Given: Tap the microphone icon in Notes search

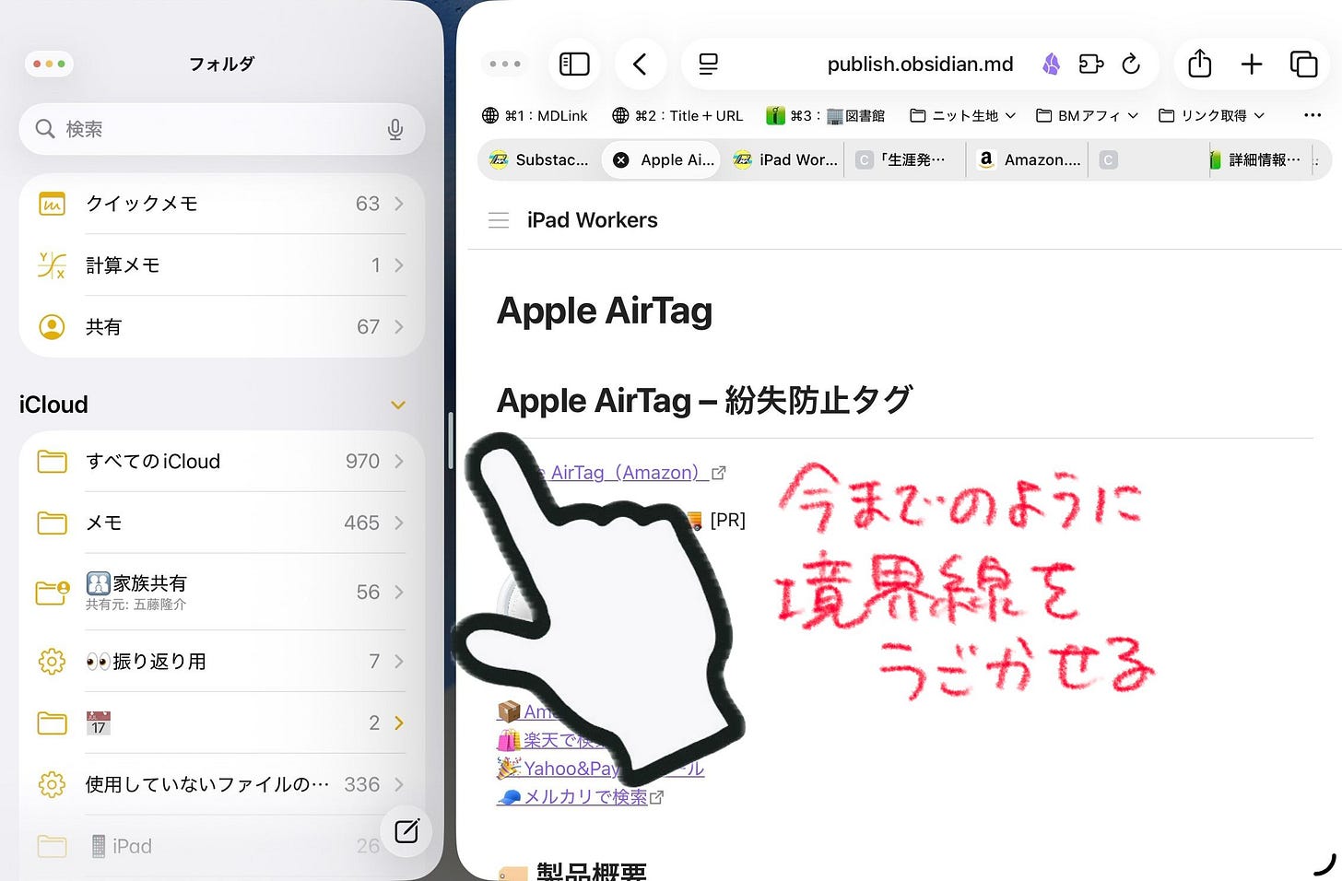Looking at the screenshot, I should pyautogui.click(x=394, y=130).
